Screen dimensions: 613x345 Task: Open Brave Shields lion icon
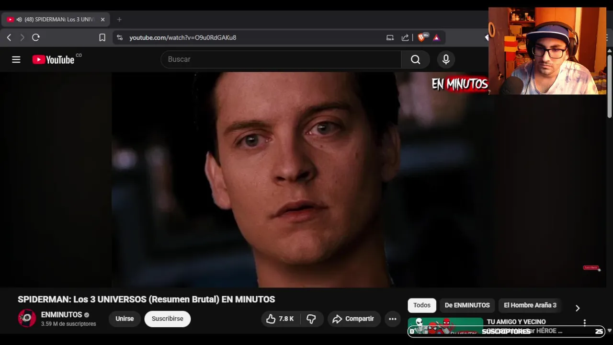pos(422,37)
